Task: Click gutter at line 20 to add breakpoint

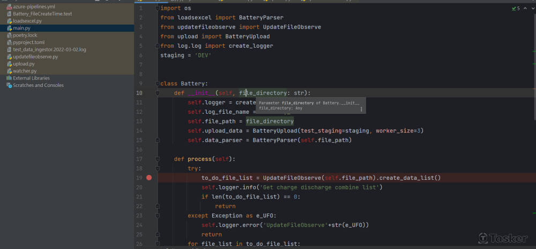Action: [149, 187]
